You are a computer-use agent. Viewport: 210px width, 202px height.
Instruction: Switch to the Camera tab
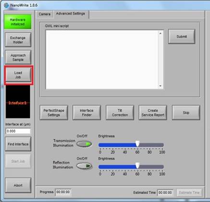pyautogui.click(x=45, y=14)
